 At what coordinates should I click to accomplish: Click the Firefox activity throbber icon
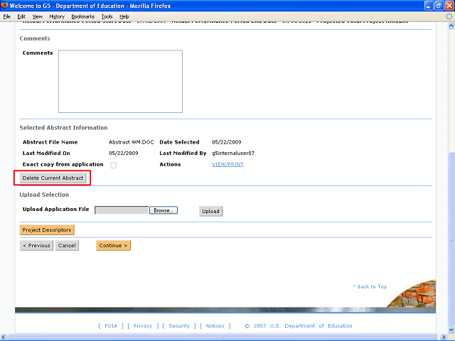pyautogui.click(x=449, y=16)
